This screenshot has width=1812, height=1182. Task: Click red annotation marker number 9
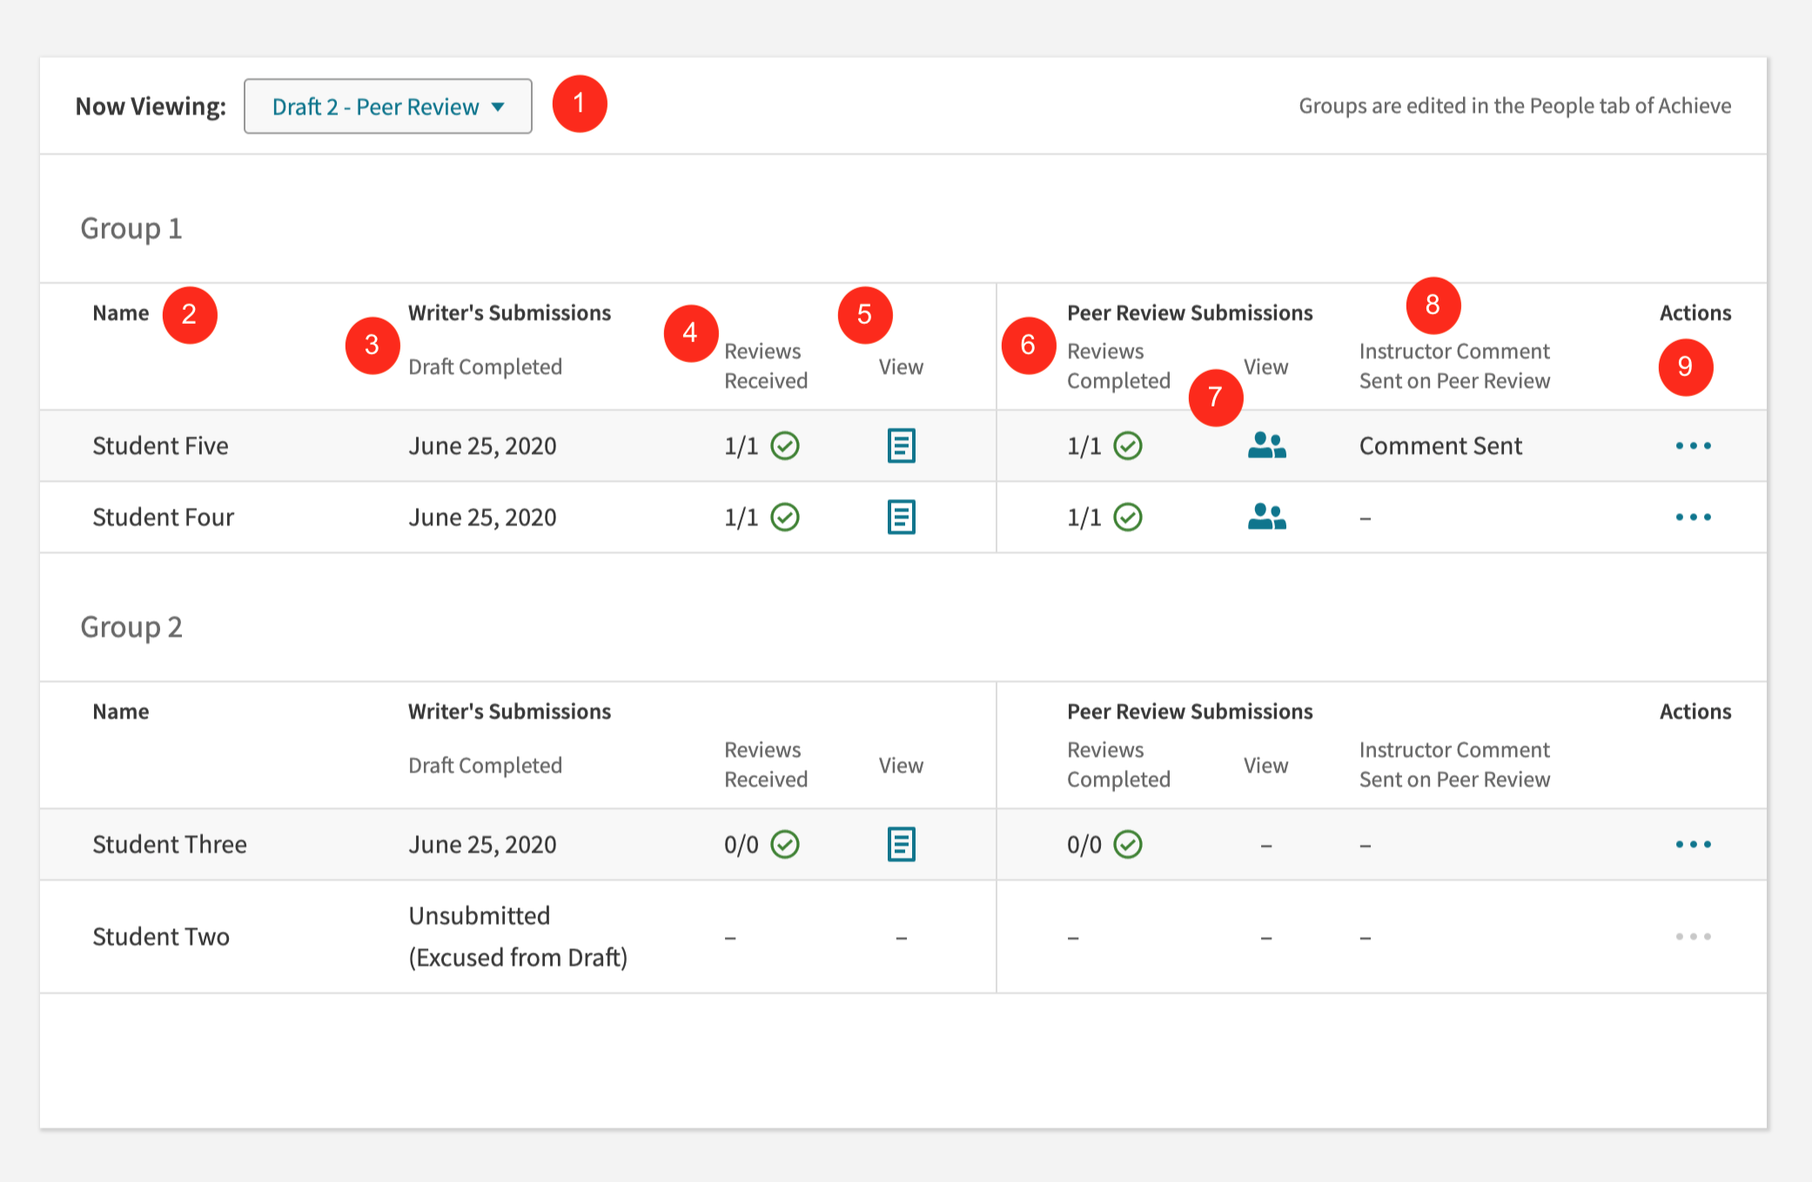1685,366
